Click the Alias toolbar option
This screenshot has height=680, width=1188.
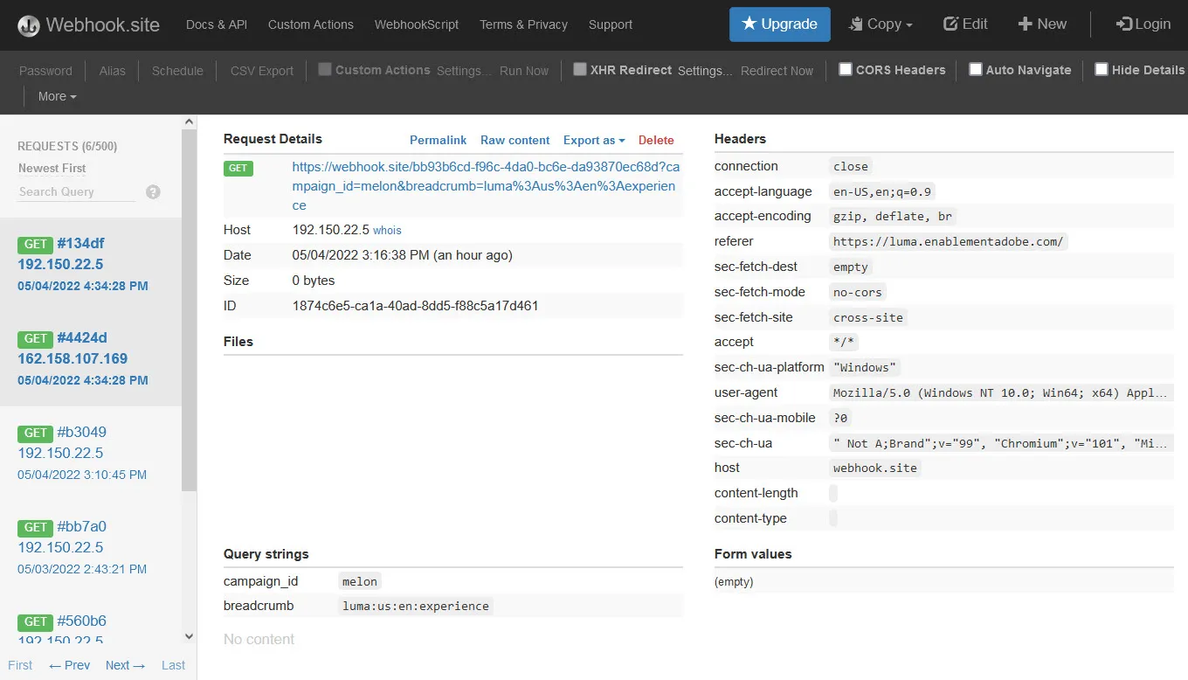112,71
